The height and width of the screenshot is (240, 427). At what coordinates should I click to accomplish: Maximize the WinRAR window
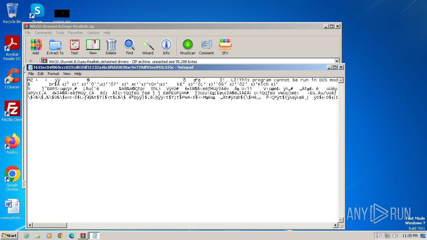point(331,26)
